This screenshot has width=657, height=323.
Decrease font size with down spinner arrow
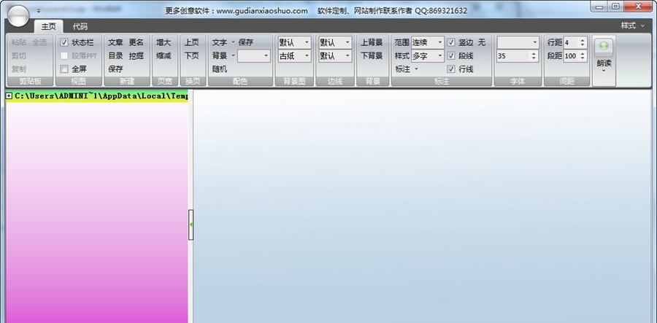click(x=534, y=58)
